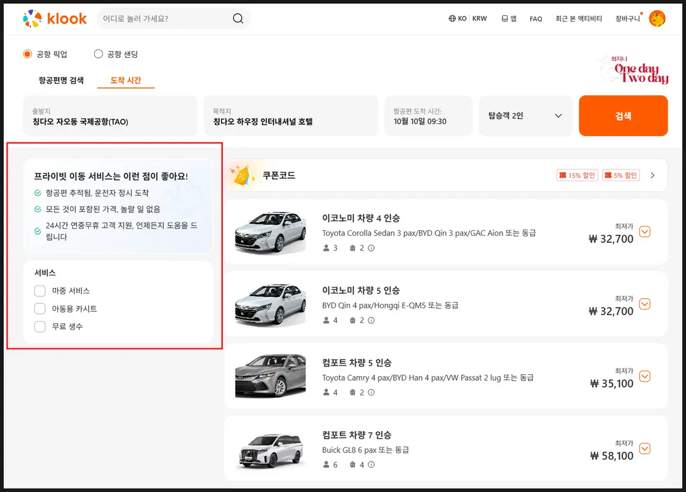Viewport: 686px width, 492px height.
Task: Click the 이코노미 차량 4 인승 car image
Action: pyautogui.click(x=271, y=232)
